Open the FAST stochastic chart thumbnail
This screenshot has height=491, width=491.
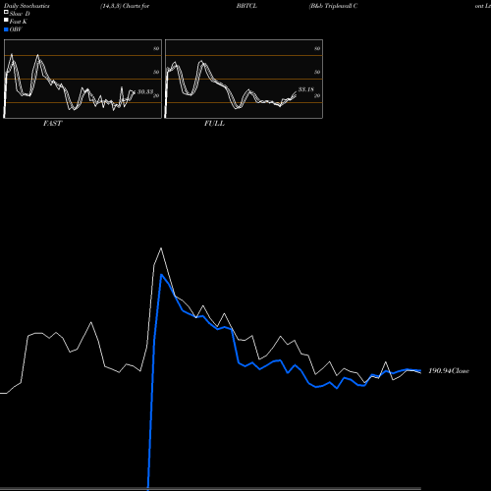82,79
